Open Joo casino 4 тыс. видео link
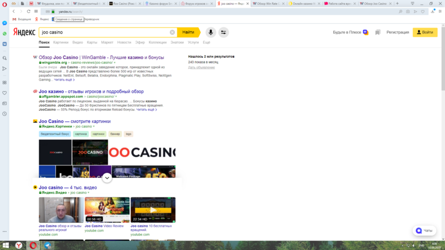The height and width of the screenshot is (250, 445). [x=68, y=188]
